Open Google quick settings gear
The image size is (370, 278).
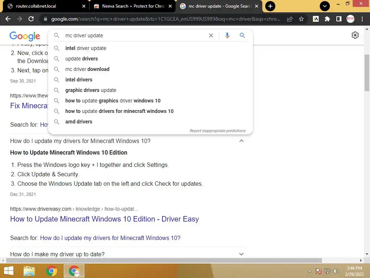(x=355, y=35)
